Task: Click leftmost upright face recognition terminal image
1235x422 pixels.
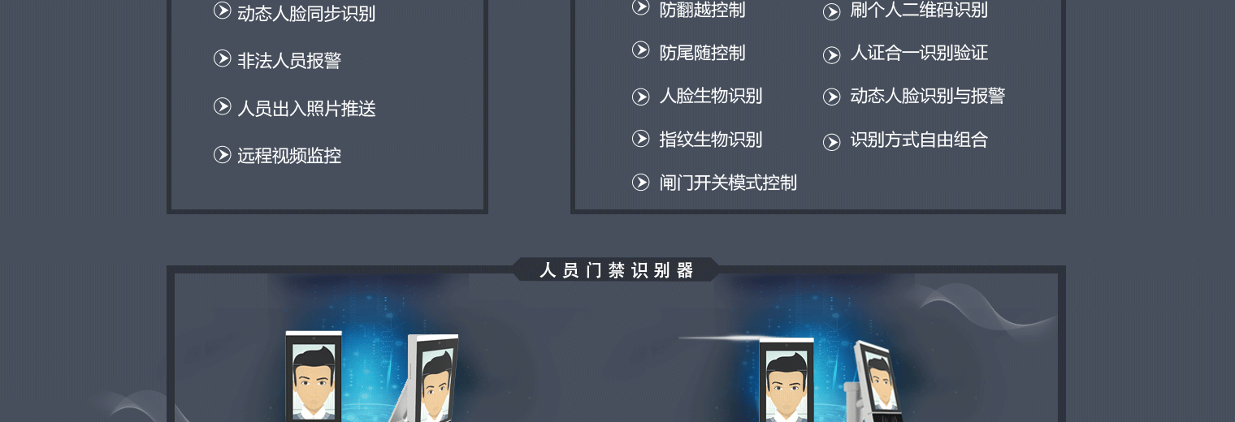Action: point(314,376)
